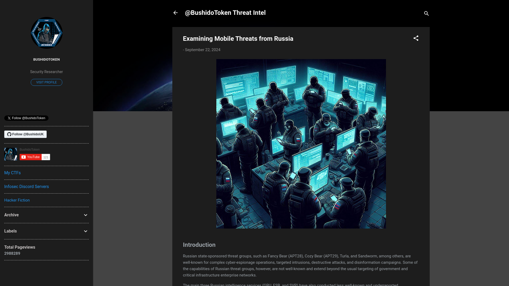The height and width of the screenshot is (286, 509).
Task: Click the back arrow navigation icon
Action: [x=175, y=13]
